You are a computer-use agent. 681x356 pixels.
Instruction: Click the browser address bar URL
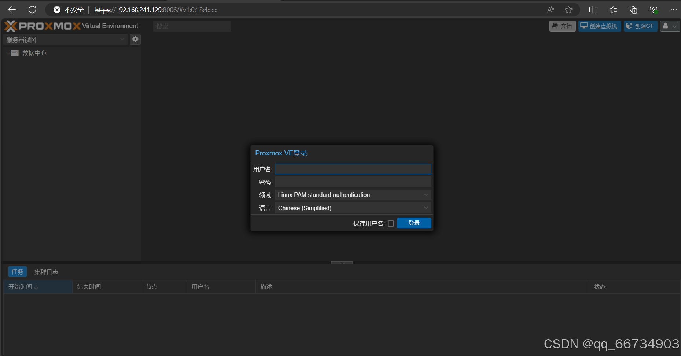156,10
